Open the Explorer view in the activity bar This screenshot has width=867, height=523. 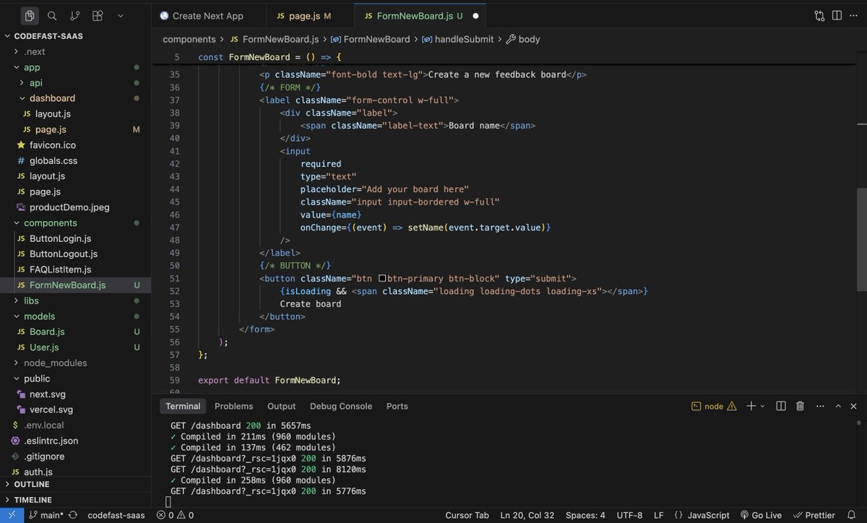coord(29,15)
